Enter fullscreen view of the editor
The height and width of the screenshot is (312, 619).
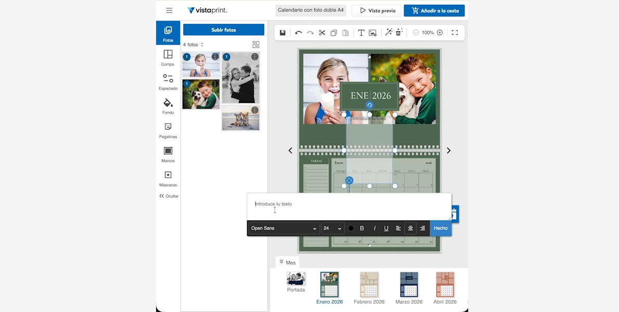pos(455,33)
